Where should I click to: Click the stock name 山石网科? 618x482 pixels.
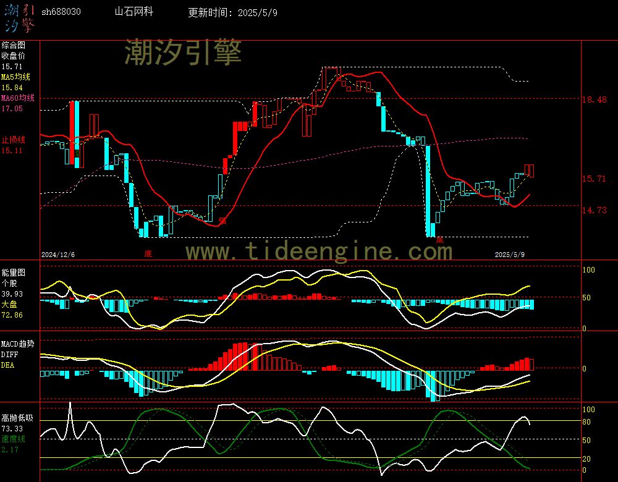[133, 11]
